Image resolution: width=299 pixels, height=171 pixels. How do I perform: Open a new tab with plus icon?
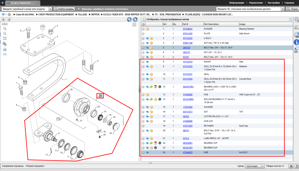point(2,3)
